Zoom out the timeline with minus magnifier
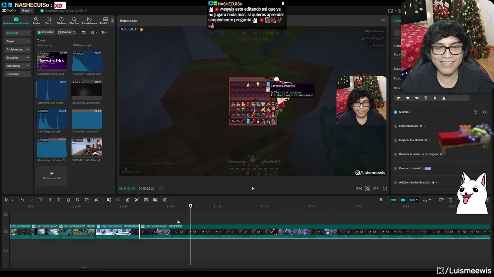Image resolution: width=494 pixels, height=277 pixels. pos(450,200)
